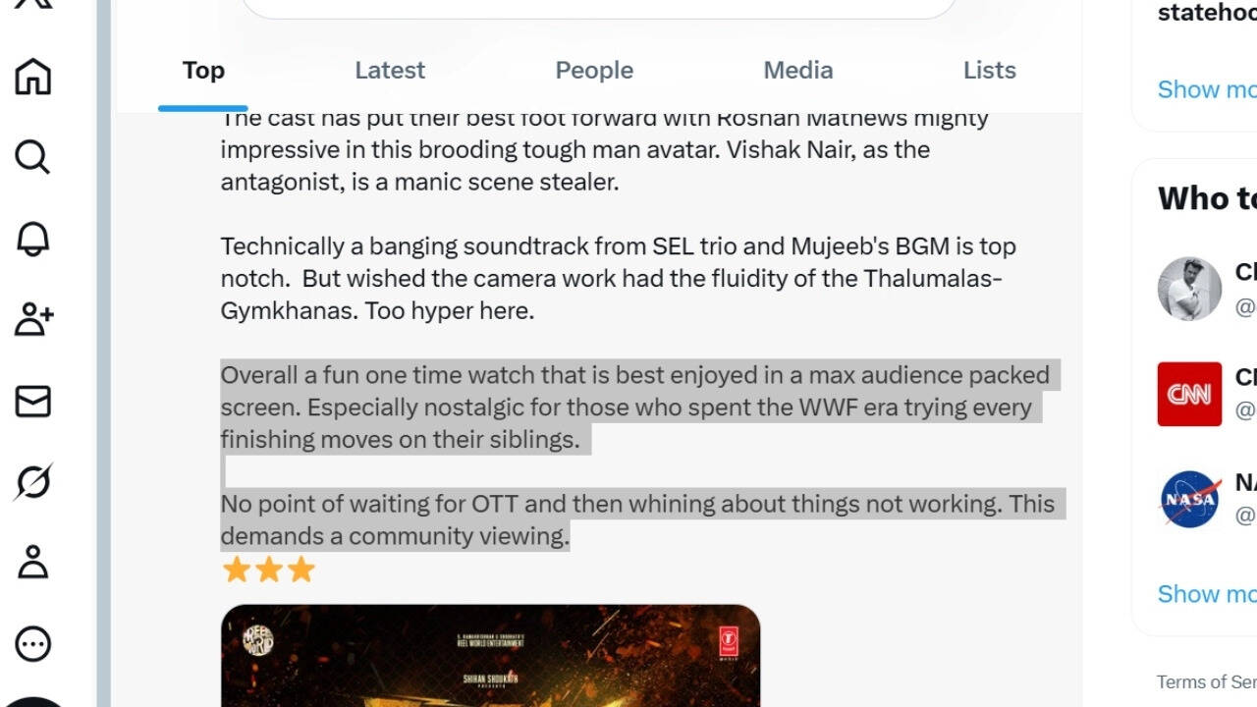Select the Media tab

click(798, 71)
